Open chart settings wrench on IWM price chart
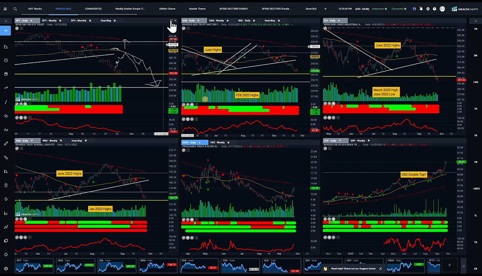Image resolution: width=482 pixels, height=276 pixels. [17, 148]
